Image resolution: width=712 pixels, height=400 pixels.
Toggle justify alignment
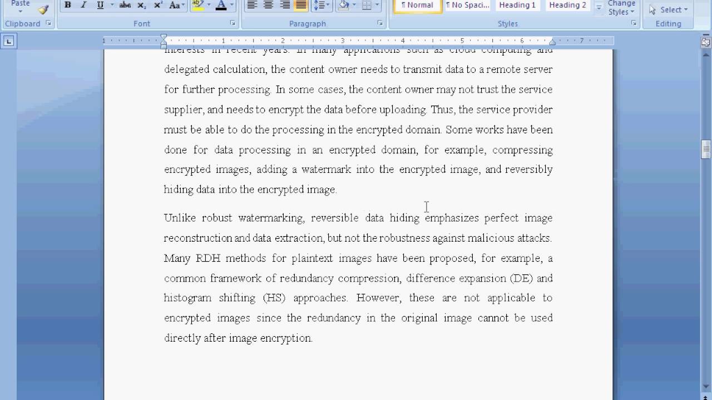(x=301, y=5)
